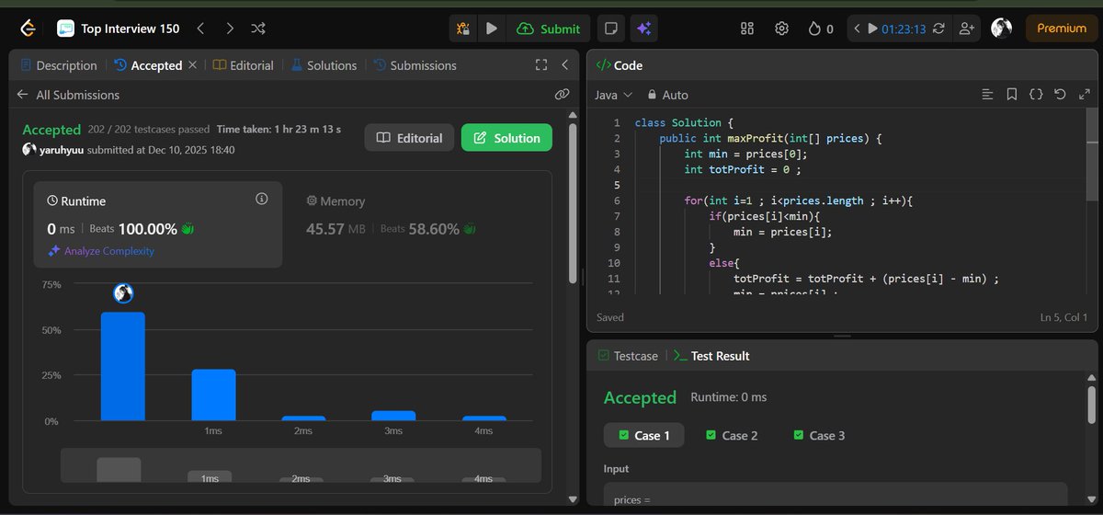
Task: Go back to All Submissions
Action: (x=68, y=95)
